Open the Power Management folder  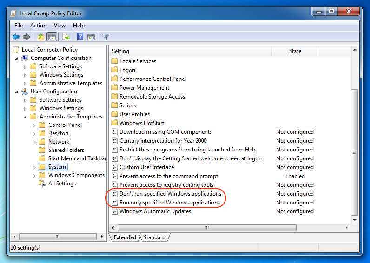[x=144, y=88]
